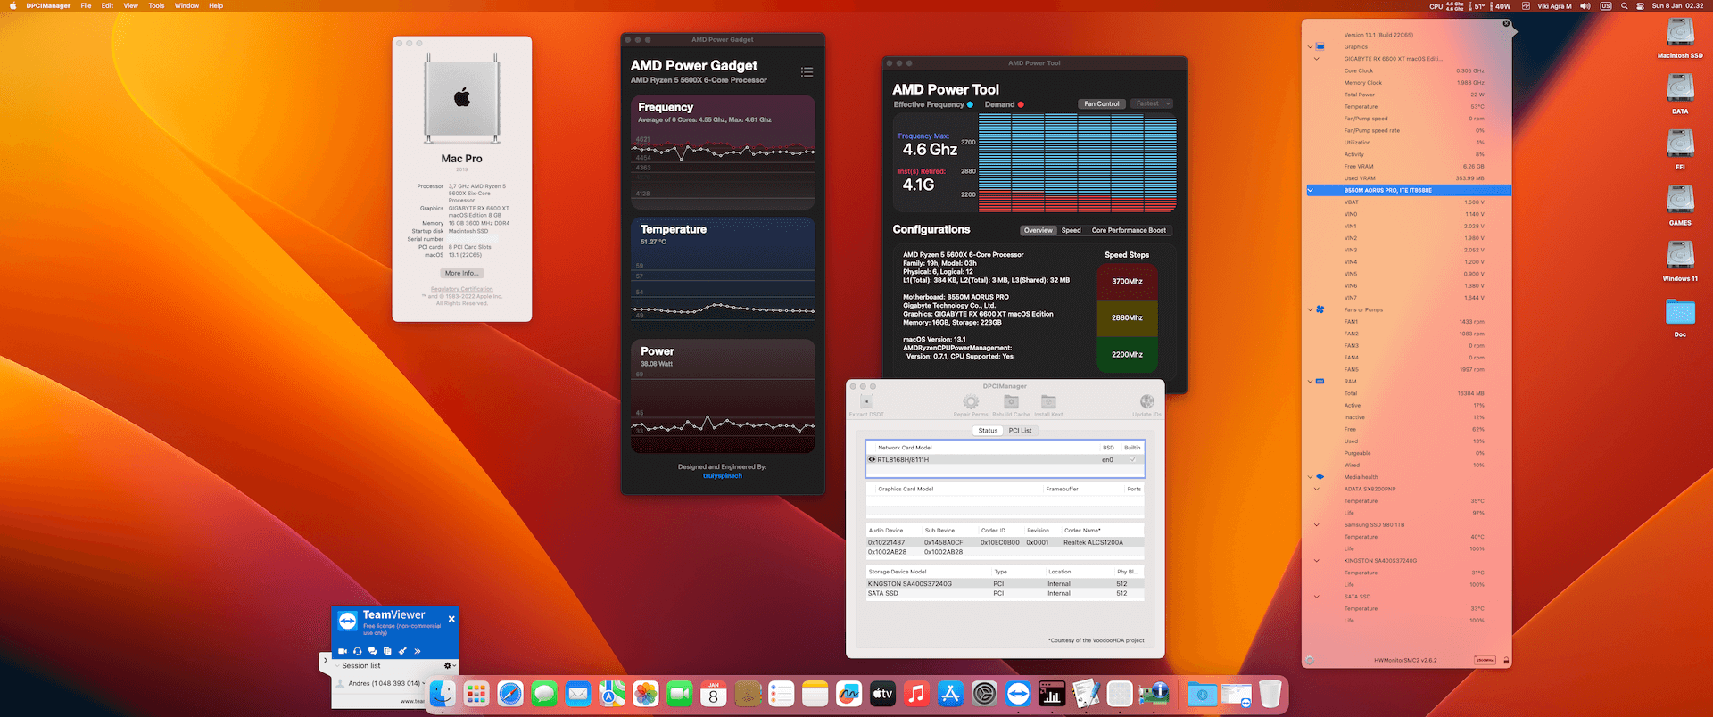Open trulyspinach link in AMD Power Gadget
The width and height of the screenshot is (1713, 717).
(723, 476)
